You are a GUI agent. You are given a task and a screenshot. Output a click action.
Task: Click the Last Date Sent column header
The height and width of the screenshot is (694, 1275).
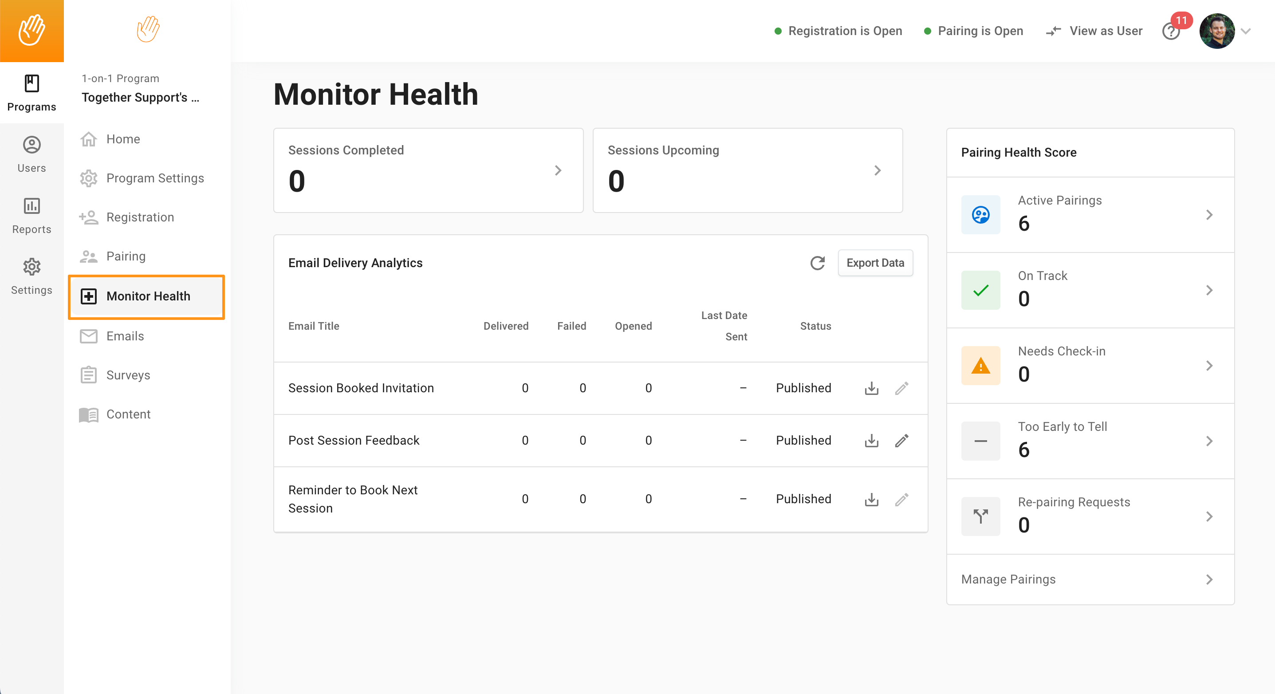tap(724, 326)
